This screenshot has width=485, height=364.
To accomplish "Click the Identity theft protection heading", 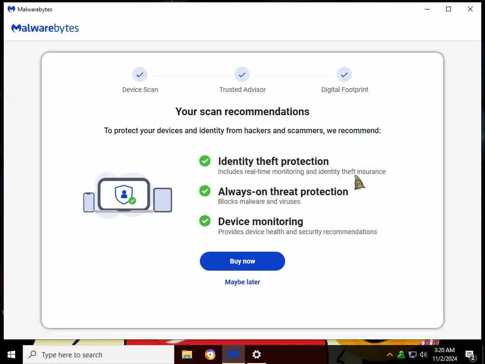I will click(x=273, y=161).
